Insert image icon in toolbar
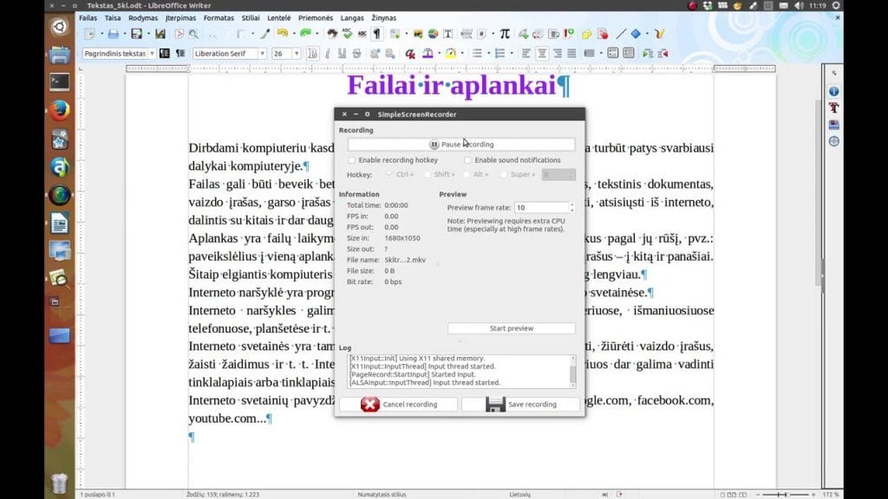This screenshot has height=499, width=888. click(x=418, y=34)
